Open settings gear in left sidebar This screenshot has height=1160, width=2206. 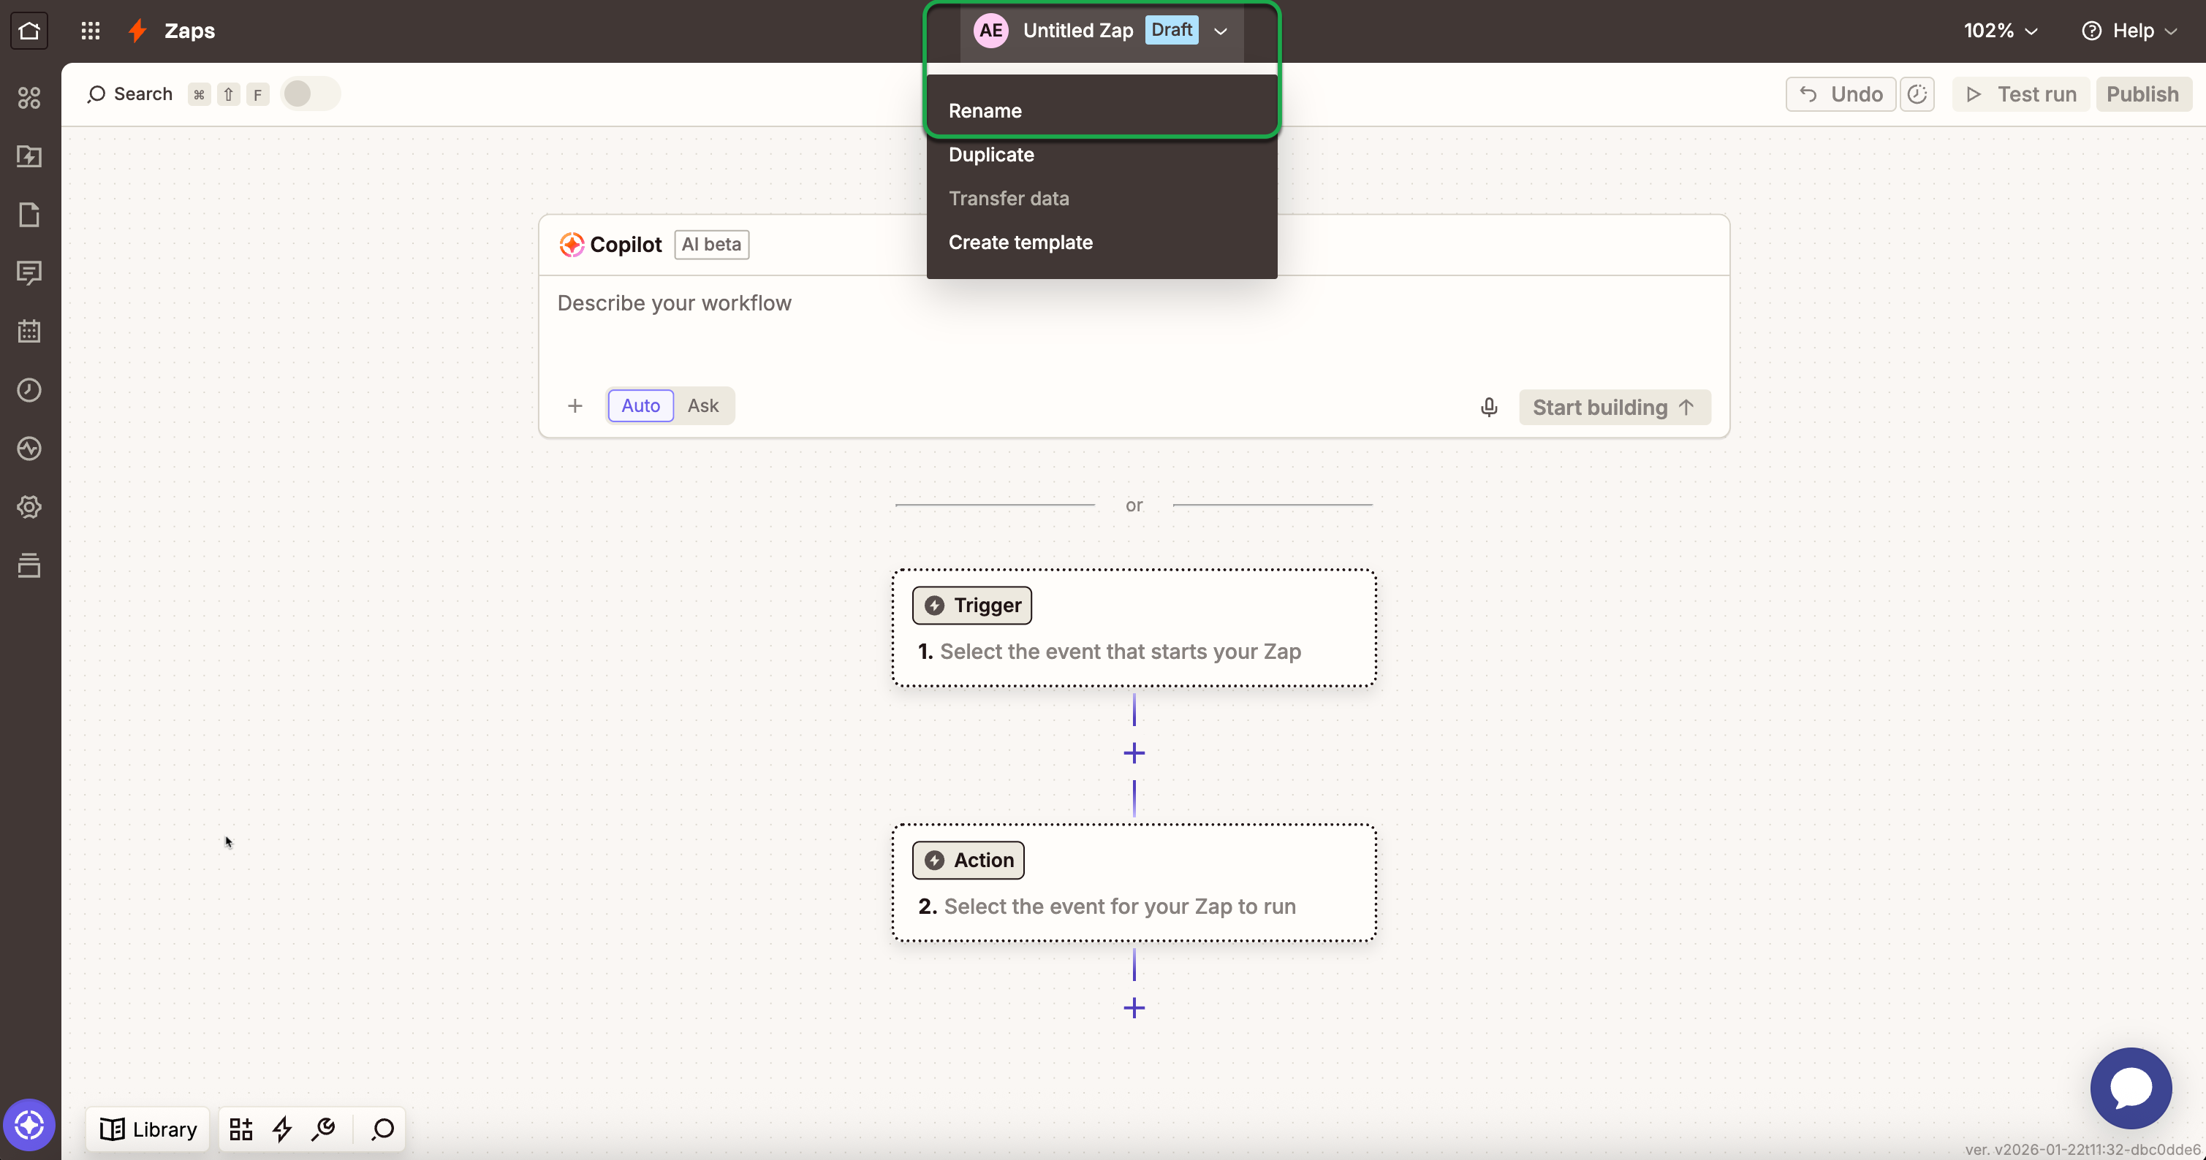(x=29, y=507)
